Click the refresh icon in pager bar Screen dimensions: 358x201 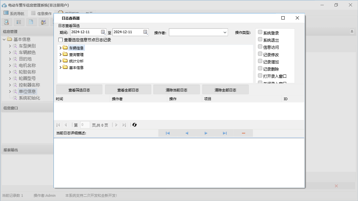(135, 125)
